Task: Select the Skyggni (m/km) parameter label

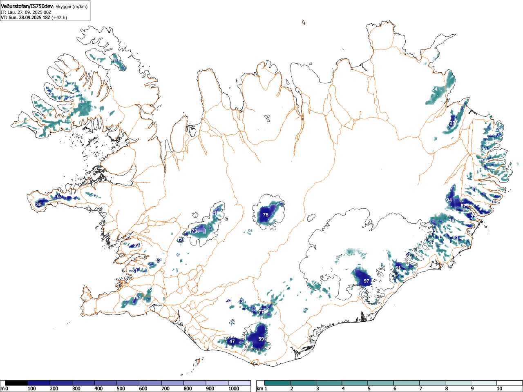Action: coord(72,6)
